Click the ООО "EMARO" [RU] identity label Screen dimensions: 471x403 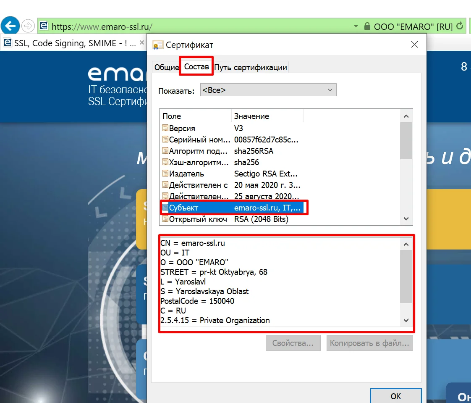[x=413, y=26]
